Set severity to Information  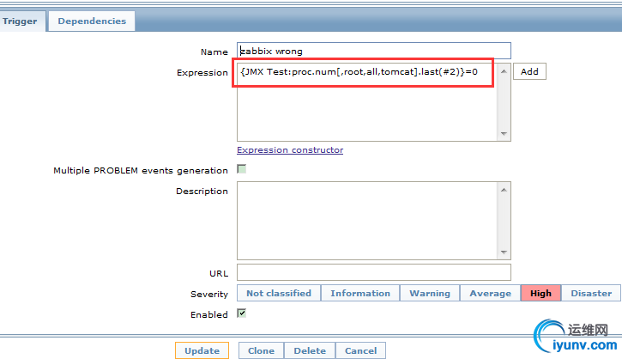coord(360,293)
